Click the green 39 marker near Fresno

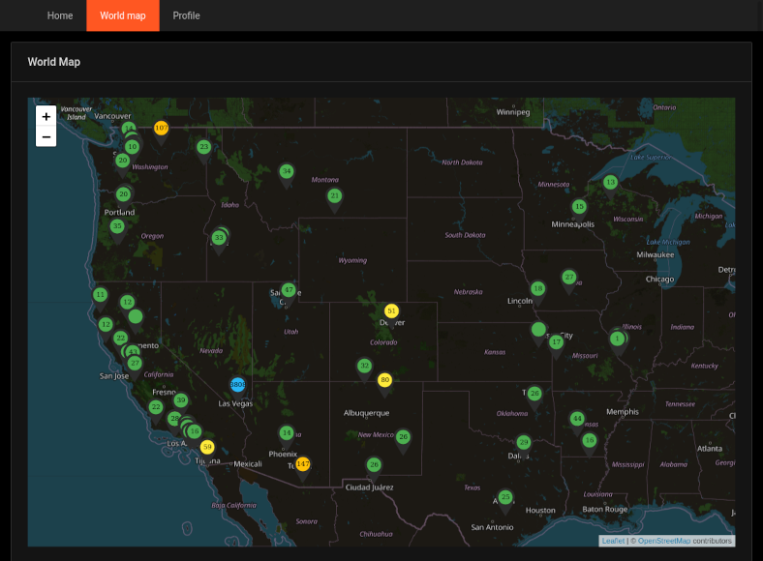click(x=181, y=400)
